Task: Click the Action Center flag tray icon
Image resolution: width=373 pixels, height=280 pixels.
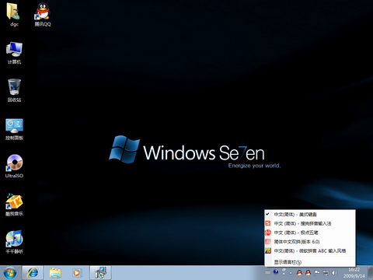Action: click(317, 272)
